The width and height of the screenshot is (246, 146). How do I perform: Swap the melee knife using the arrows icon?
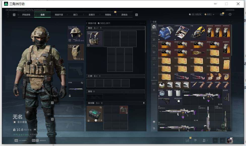82,83
